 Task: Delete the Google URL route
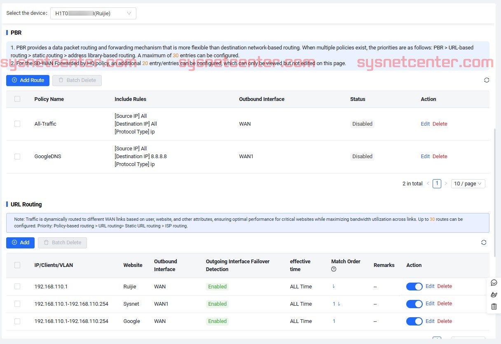click(x=445, y=321)
